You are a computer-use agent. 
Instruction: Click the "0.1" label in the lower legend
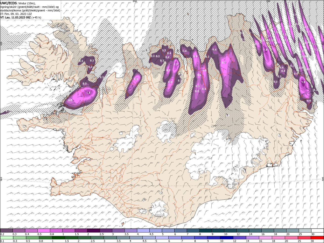(x=2, y=241)
